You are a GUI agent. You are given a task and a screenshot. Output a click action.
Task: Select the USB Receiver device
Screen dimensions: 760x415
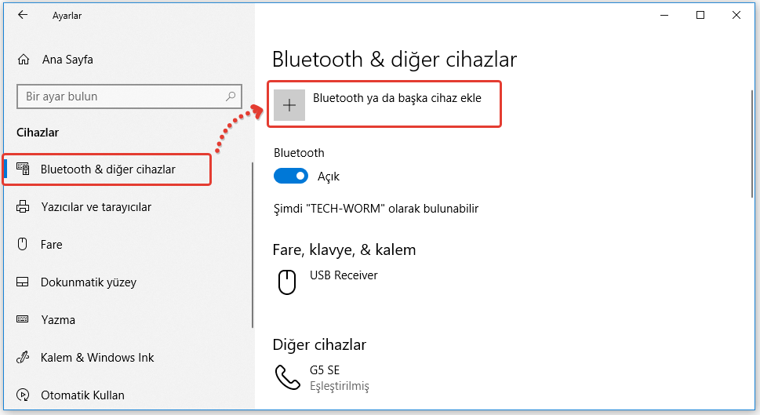[344, 275]
